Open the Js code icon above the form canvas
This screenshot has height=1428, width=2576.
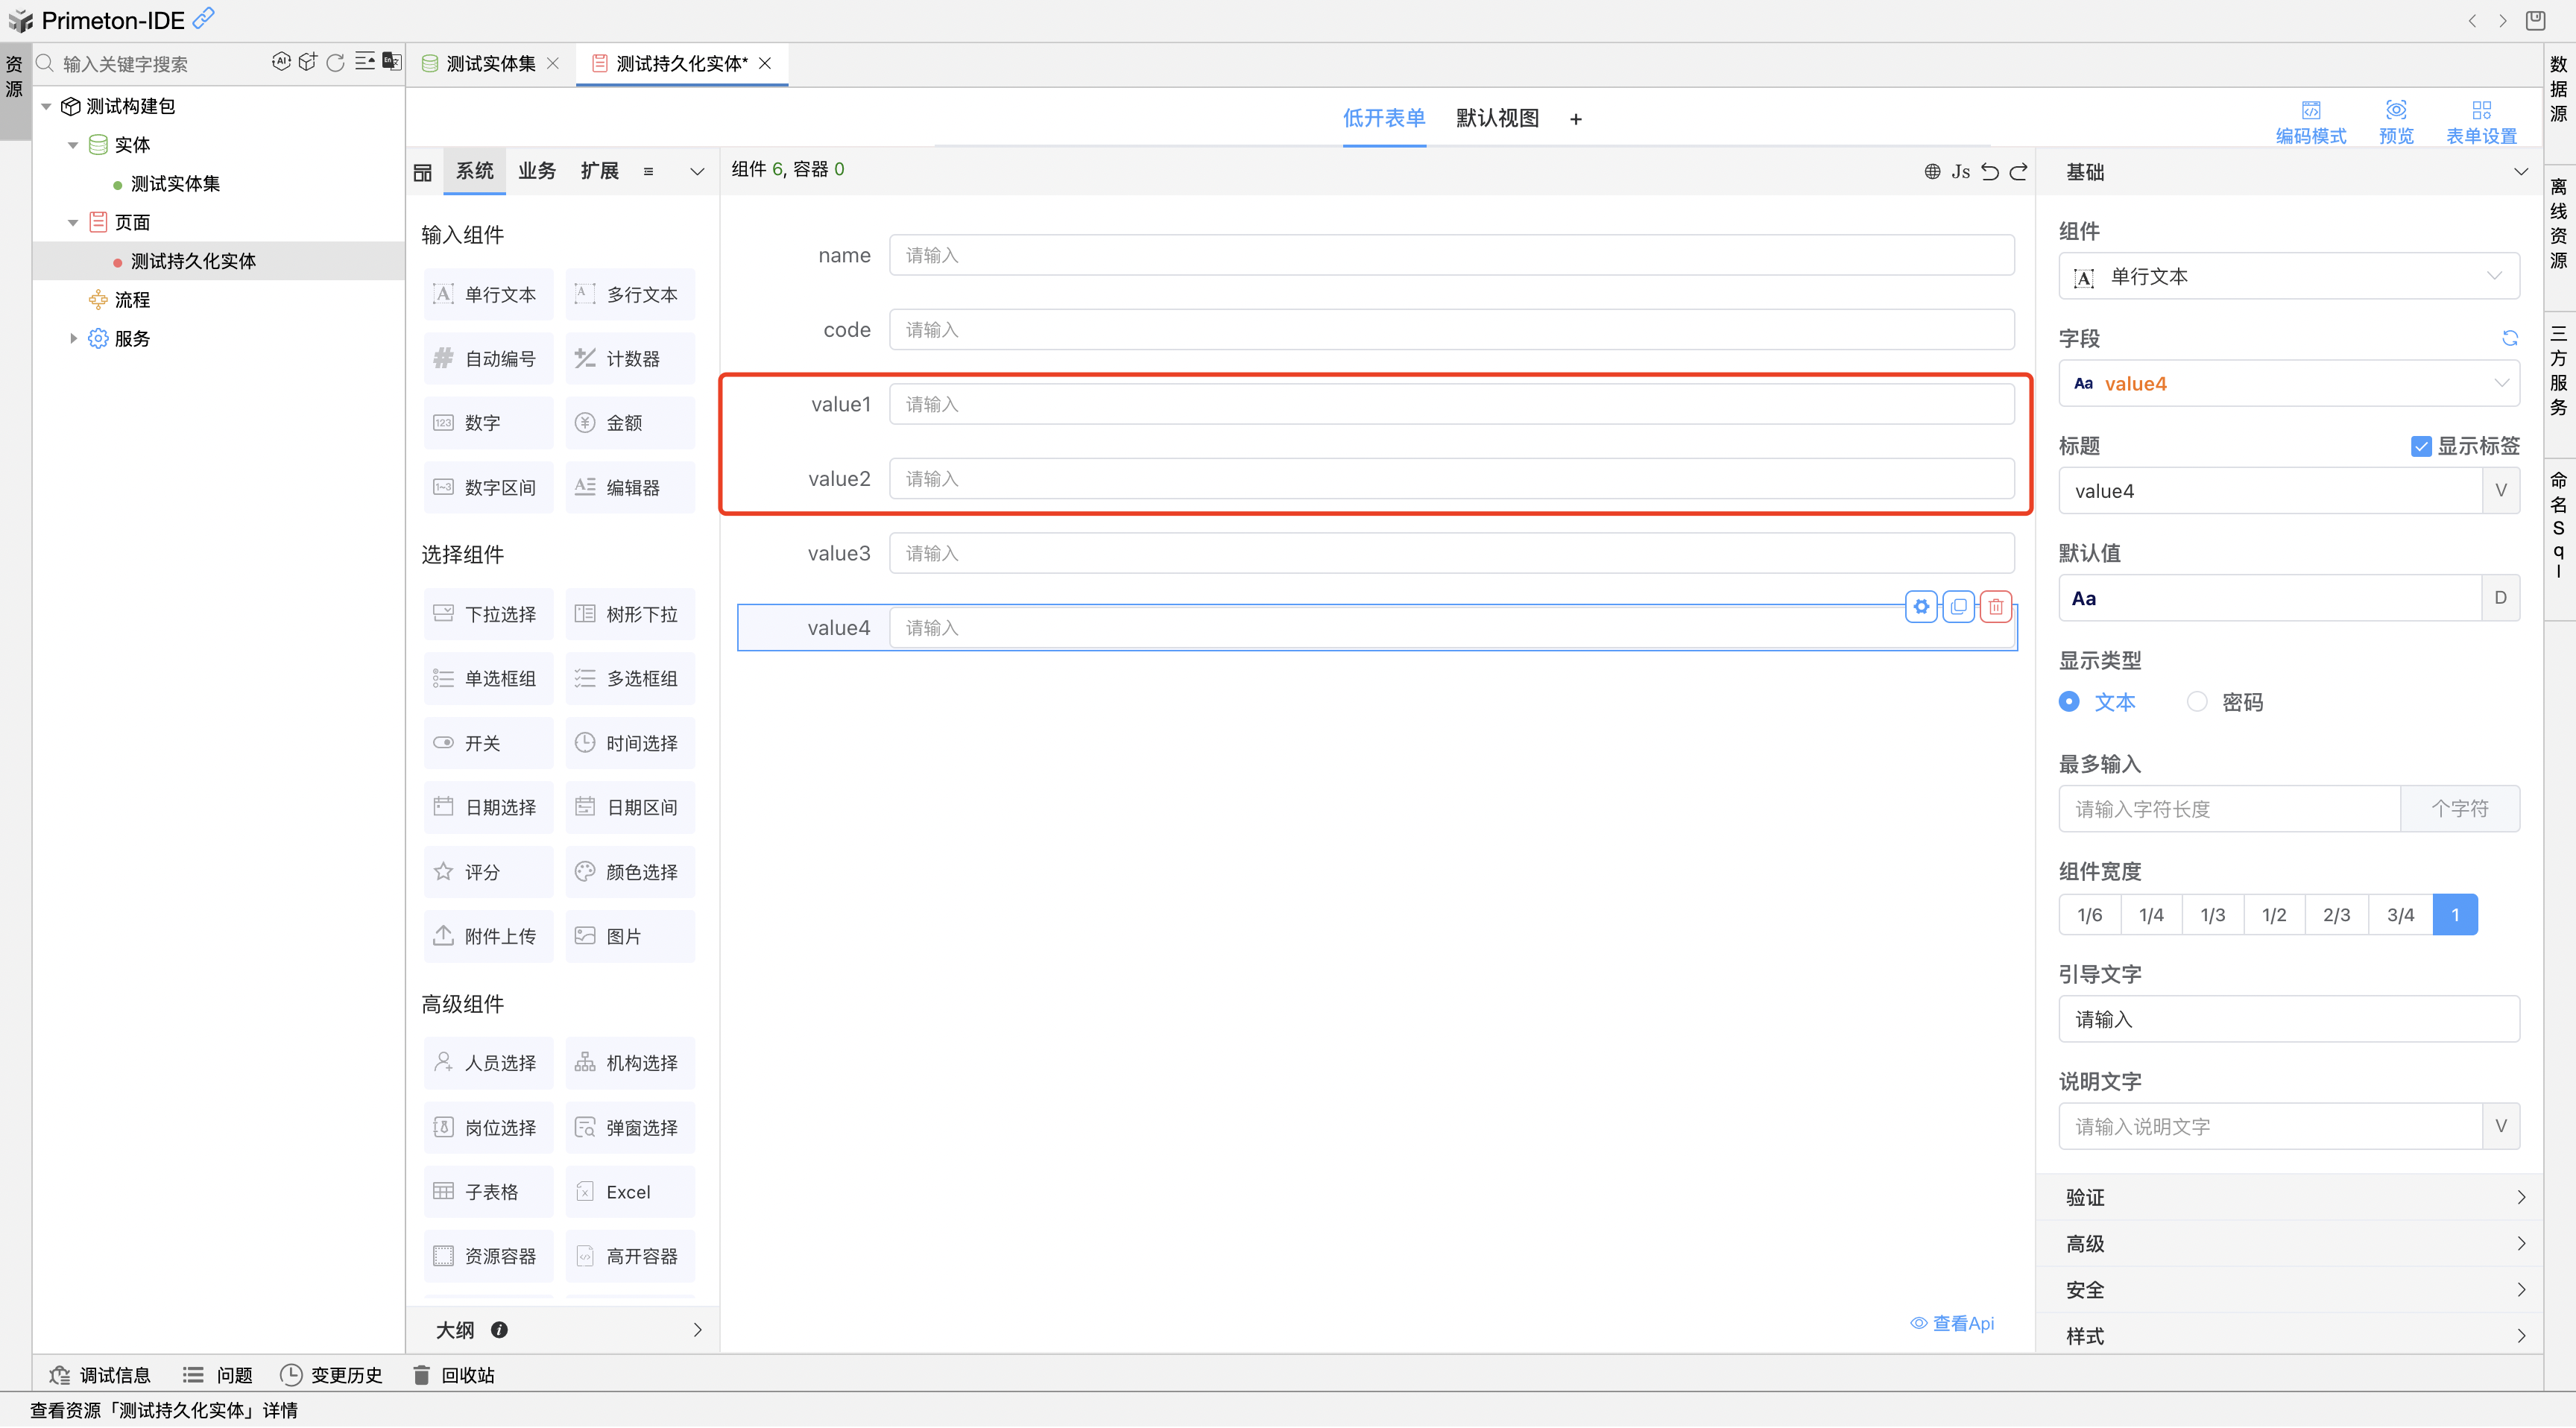[x=1960, y=171]
